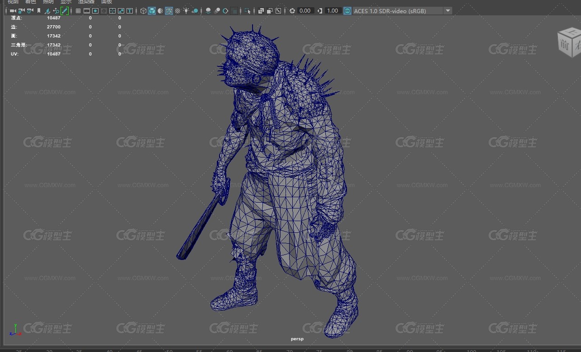Select the green Grease Pencil tool
The width and height of the screenshot is (581, 352).
click(65, 10)
